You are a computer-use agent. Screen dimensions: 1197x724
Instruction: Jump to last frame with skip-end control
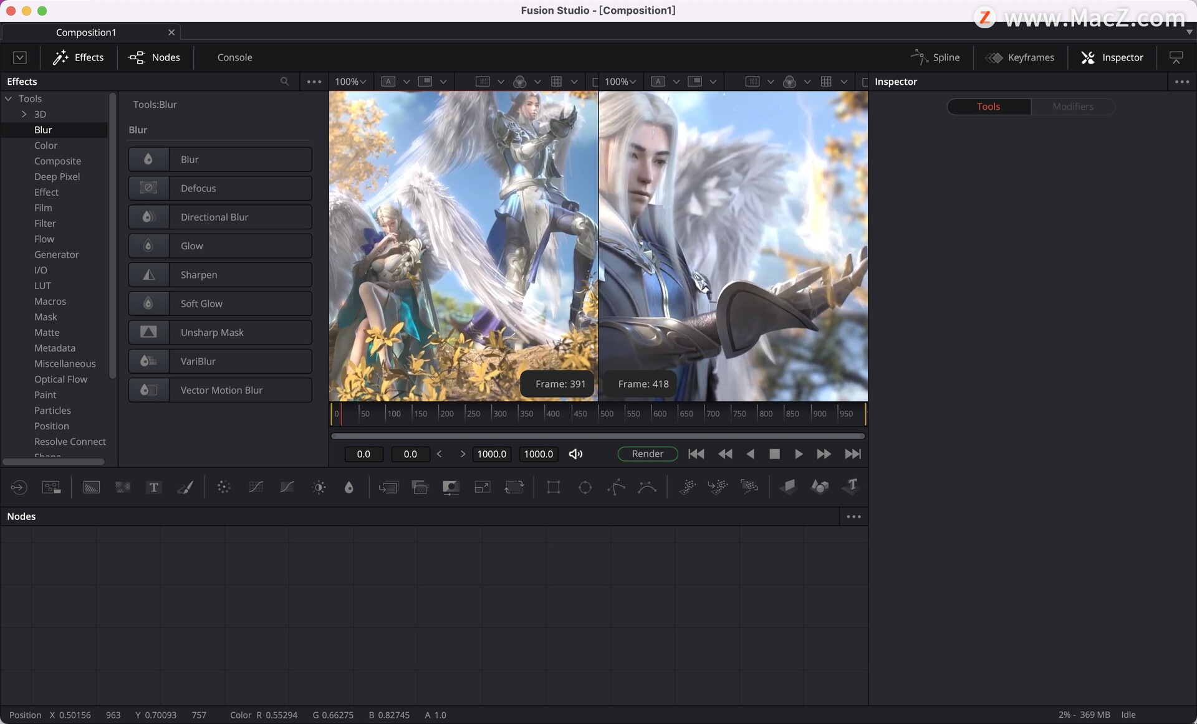coord(852,454)
